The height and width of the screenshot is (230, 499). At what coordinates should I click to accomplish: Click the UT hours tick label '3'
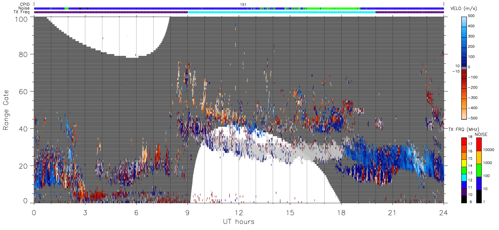pos(85,213)
